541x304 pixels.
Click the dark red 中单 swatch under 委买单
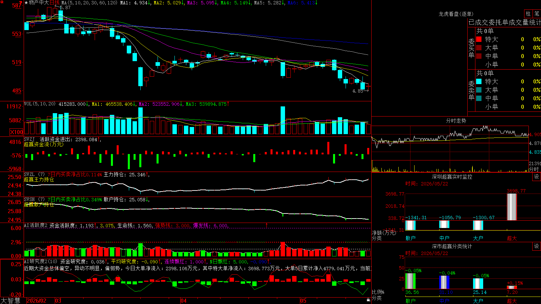479,56
